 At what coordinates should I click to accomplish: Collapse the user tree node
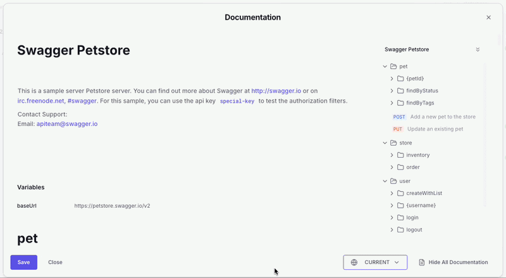click(x=385, y=181)
